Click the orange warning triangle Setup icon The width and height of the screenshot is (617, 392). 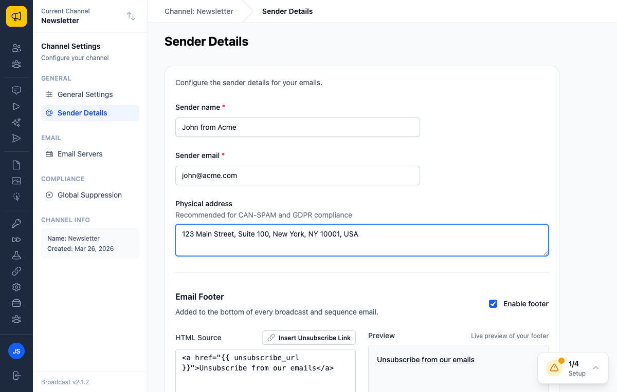click(x=554, y=368)
